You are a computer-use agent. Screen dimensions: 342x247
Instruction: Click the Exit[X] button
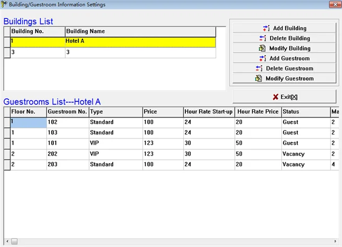(285, 97)
